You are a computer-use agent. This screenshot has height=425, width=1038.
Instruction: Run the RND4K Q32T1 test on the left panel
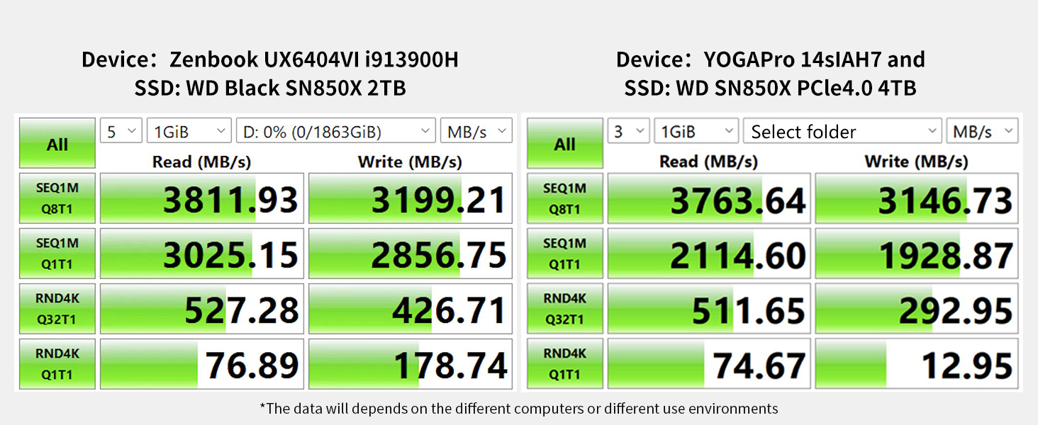coord(56,308)
